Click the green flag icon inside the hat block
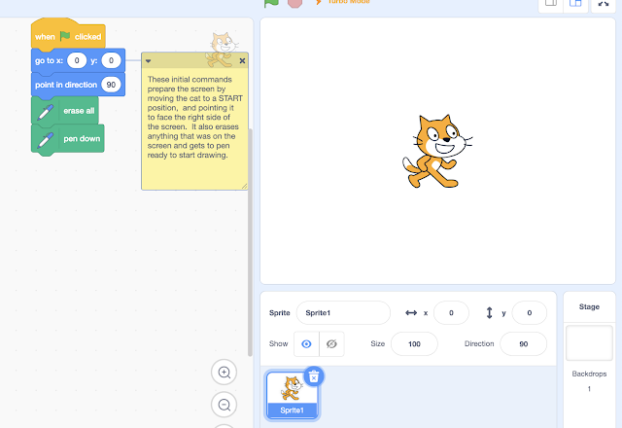622x428 pixels. point(65,36)
